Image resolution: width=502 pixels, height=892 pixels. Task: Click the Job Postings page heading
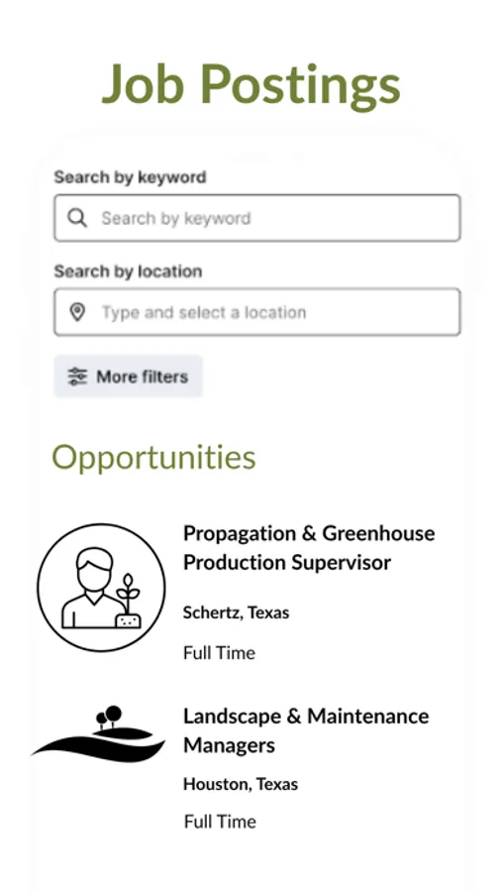coord(251,85)
